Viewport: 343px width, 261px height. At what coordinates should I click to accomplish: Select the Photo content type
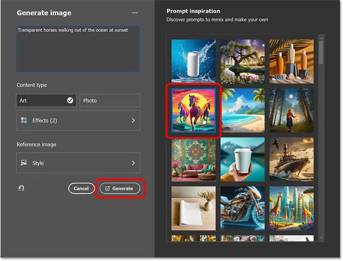(x=110, y=100)
